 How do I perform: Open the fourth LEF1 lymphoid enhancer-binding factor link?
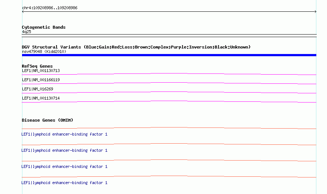(64, 183)
